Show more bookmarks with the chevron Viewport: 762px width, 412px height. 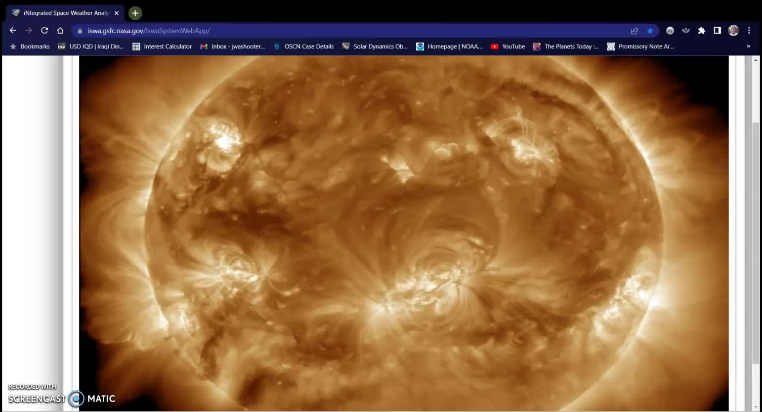(x=748, y=46)
